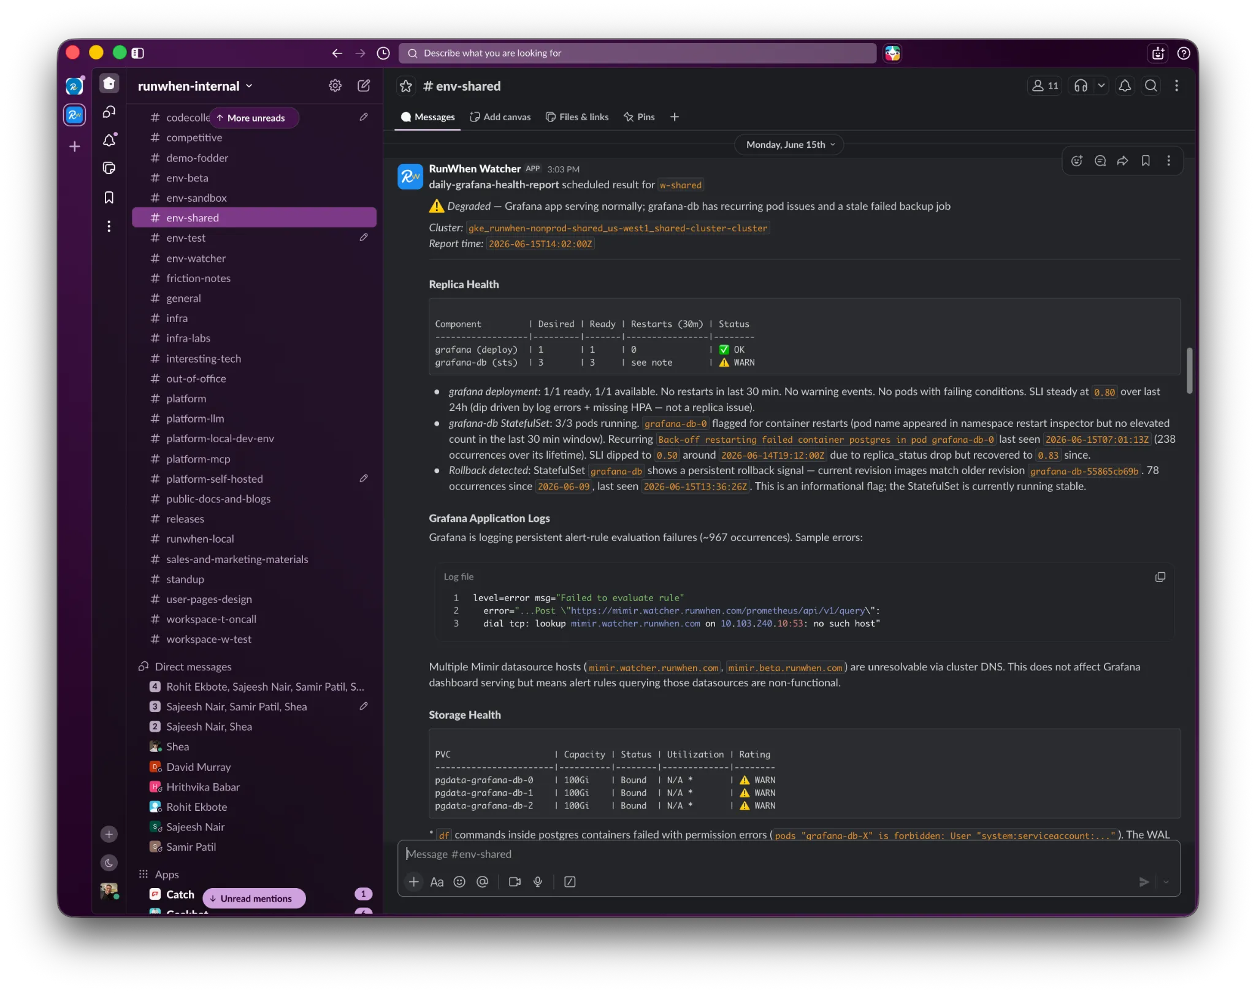
Task: Click the message scrollbar thumb
Action: coord(1189,370)
